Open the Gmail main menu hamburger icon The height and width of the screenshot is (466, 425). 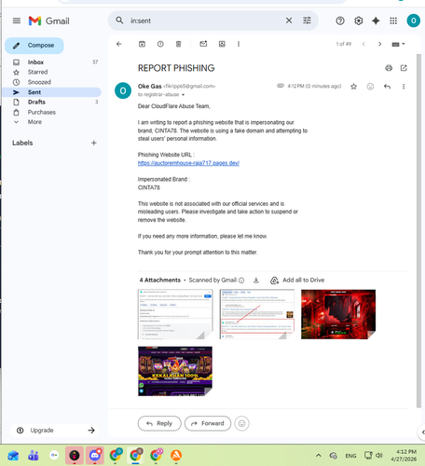click(x=17, y=21)
